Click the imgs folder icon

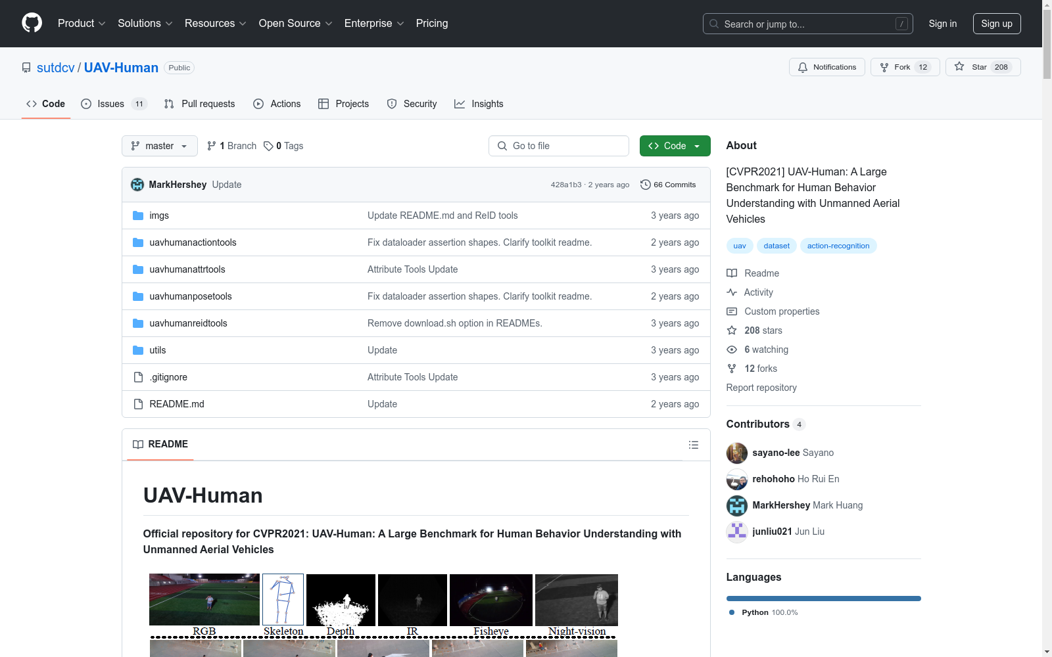pyautogui.click(x=138, y=215)
